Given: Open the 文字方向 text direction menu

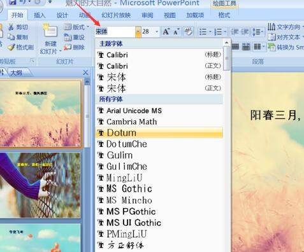Looking at the screenshot, I should tap(286, 27).
